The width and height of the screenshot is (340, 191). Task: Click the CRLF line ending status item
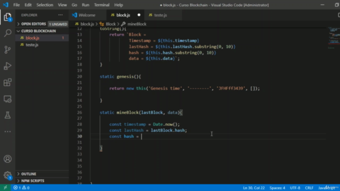coord(309,188)
